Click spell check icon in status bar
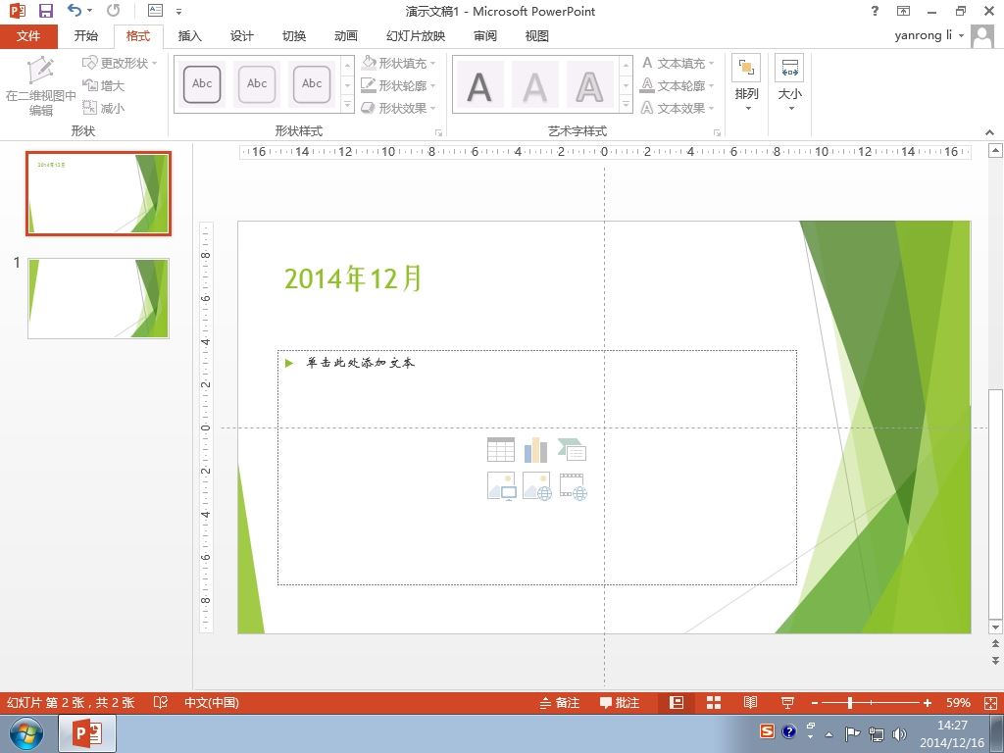This screenshot has height=753, width=1004. pos(160,702)
